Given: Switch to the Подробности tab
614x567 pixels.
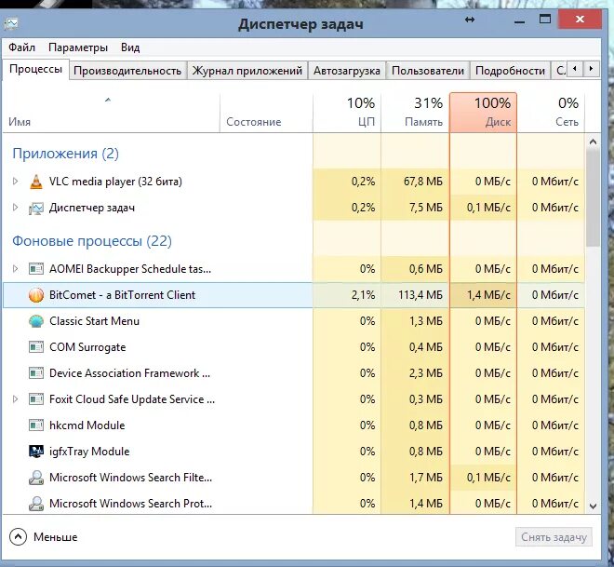Looking at the screenshot, I should click(510, 71).
